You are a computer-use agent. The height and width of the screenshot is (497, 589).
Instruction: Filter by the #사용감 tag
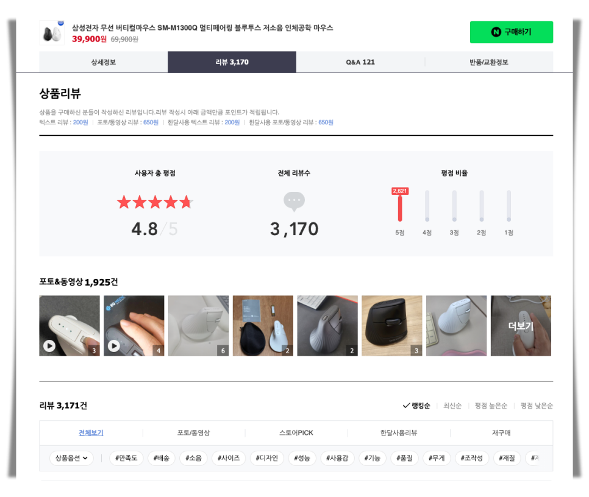point(337,458)
